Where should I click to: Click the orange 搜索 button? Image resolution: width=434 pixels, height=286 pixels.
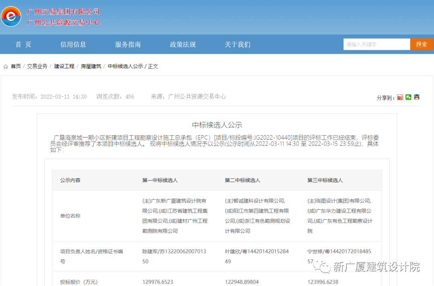422,44
